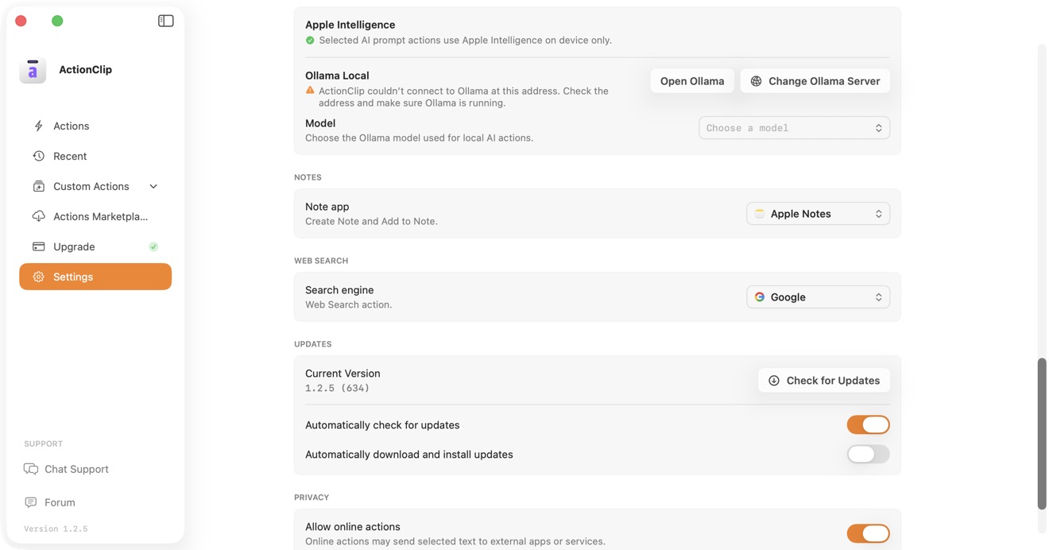Image resolution: width=1049 pixels, height=550 pixels.
Task: Click the Settings gear icon
Action: (38, 277)
